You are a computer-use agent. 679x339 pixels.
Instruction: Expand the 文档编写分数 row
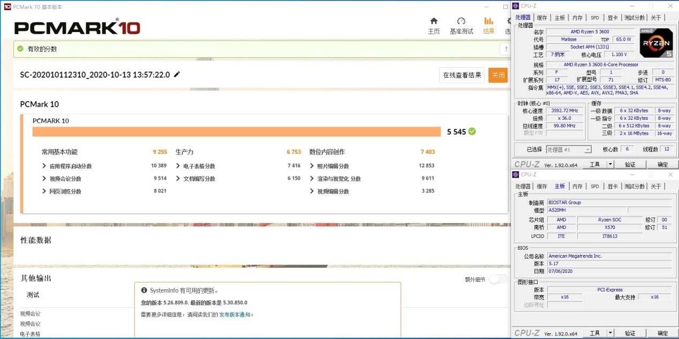pyautogui.click(x=178, y=179)
